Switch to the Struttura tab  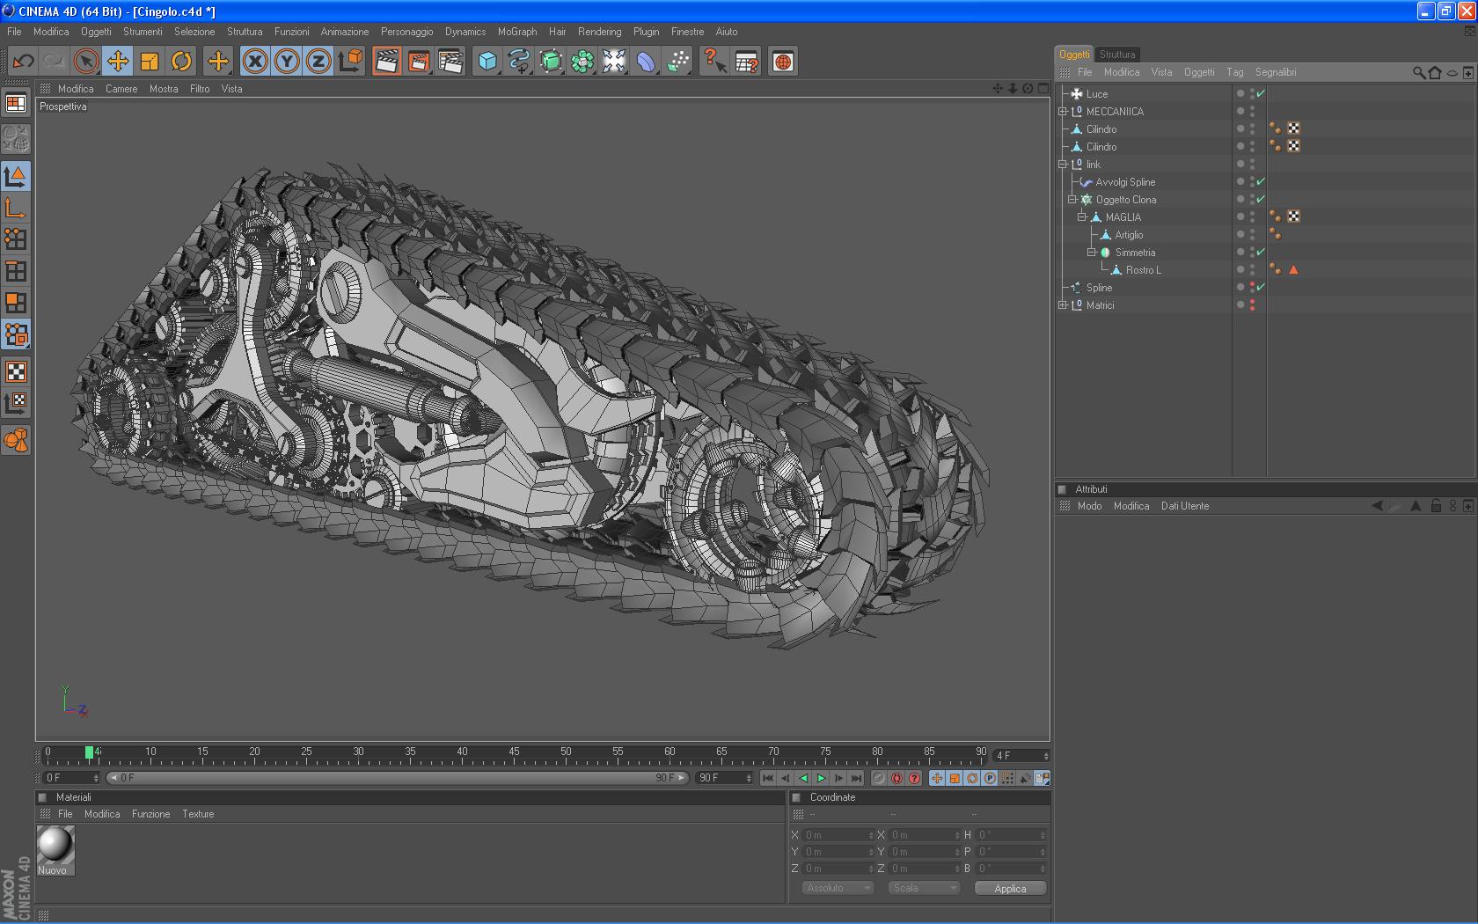point(1116,55)
